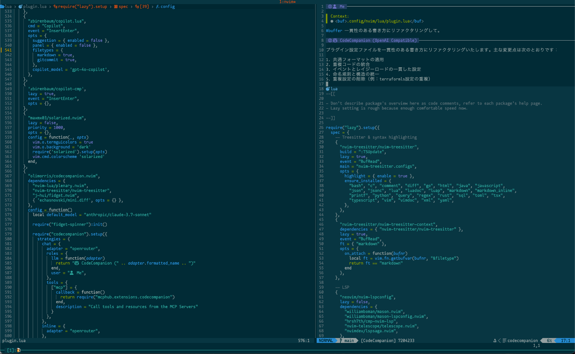
Task: Open the 'lua' folder breadcrumb
Action: (x=8, y=7)
